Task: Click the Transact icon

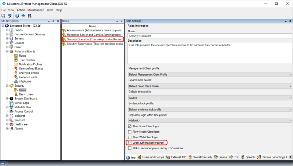Action: pyautogui.click(x=12, y=120)
